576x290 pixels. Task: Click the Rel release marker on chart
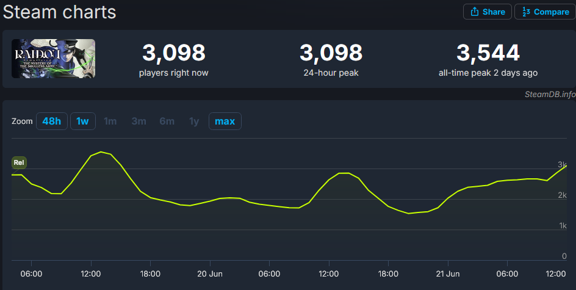[x=19, y=162]
